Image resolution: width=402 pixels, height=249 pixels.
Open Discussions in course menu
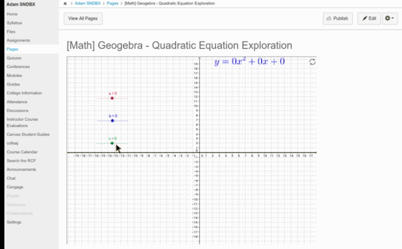tap(18, 111)
